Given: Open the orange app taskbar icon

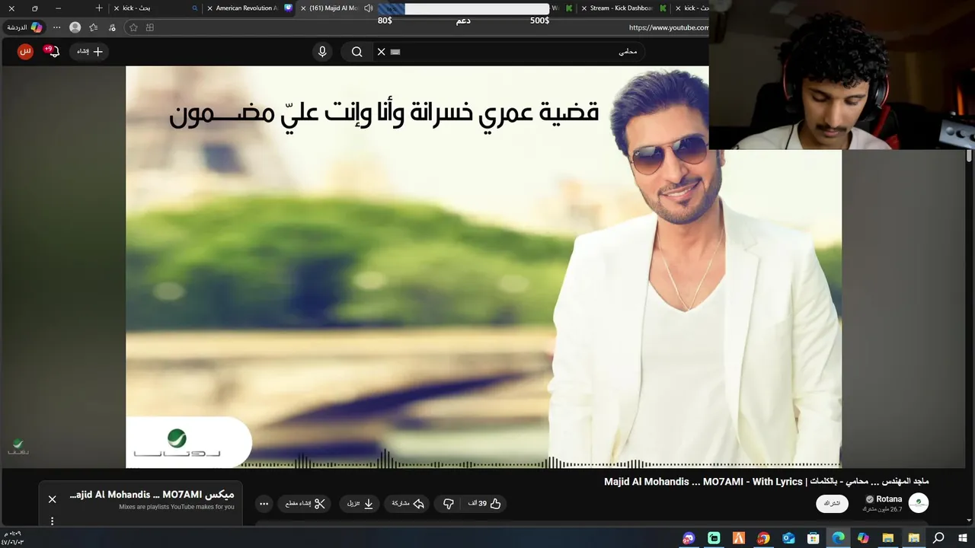Looking at the screenshot, I should tap(738, 538).
